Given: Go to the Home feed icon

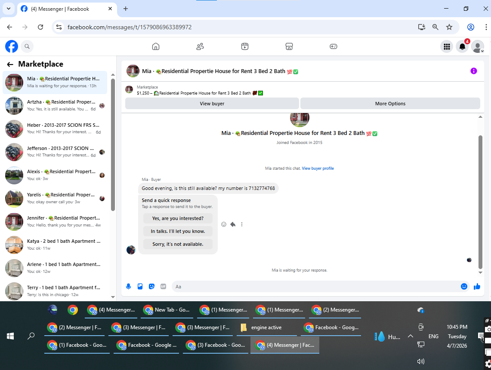Looking at the screenshot, I should (156, 46).
